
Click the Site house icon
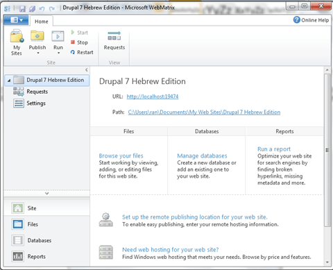(17, 208)
